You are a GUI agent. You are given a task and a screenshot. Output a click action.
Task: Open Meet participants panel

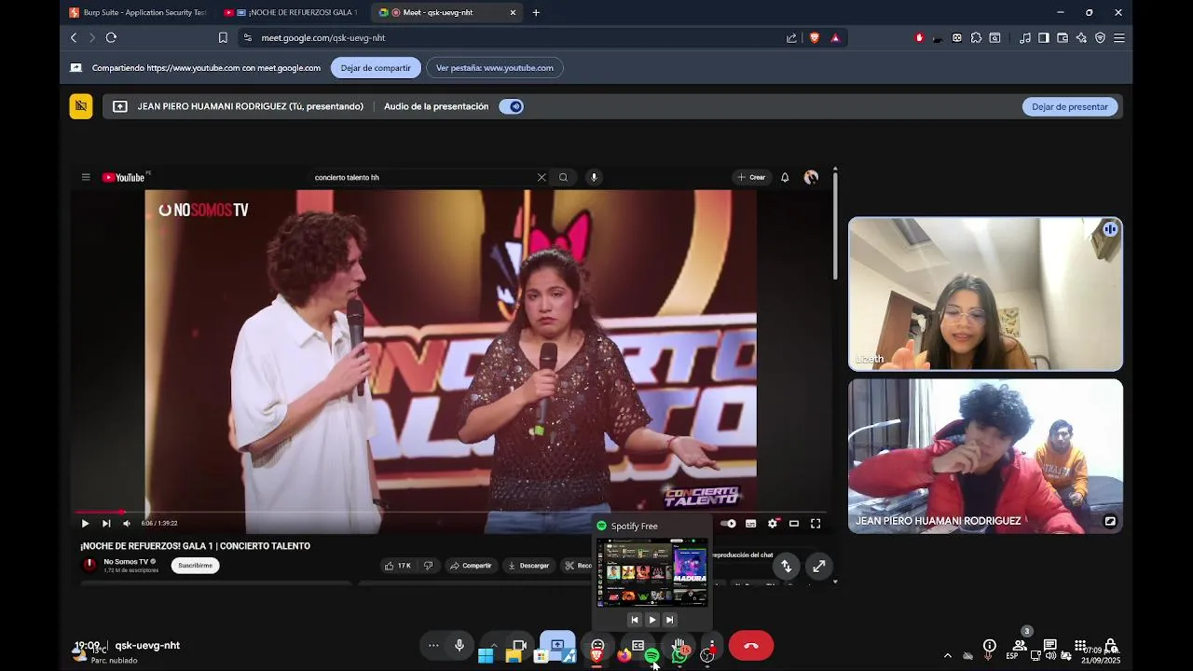coord(1020,644)
